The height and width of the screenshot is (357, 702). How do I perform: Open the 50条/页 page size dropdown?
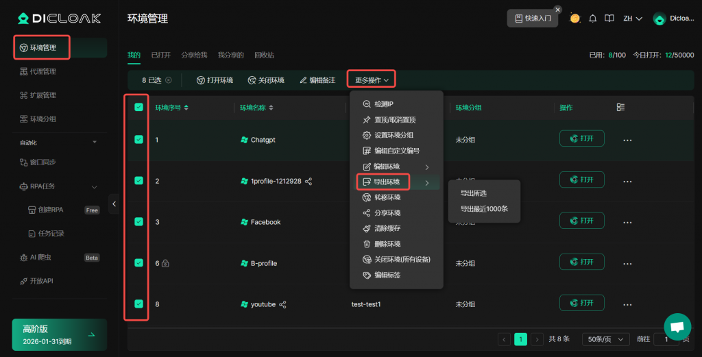605,339
